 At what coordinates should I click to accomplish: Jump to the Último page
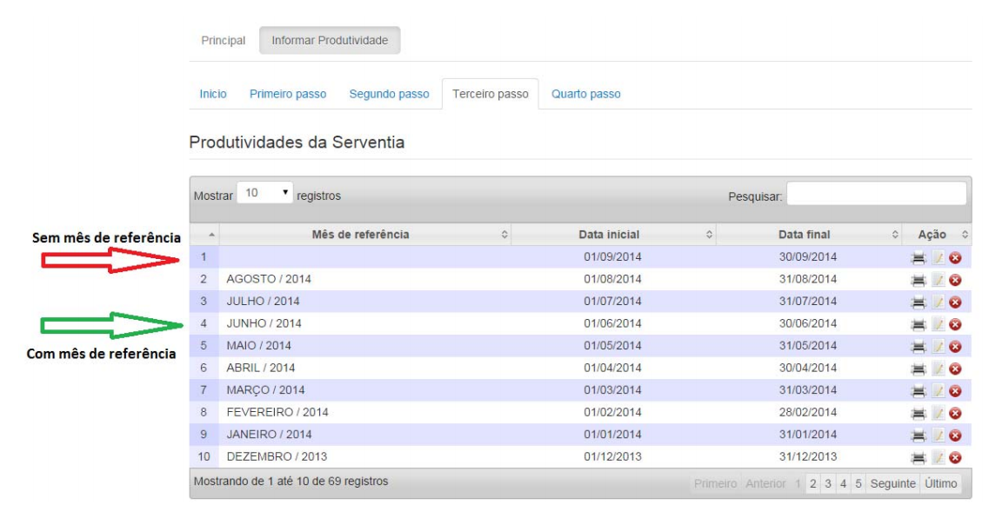click(x=941, y=483)
